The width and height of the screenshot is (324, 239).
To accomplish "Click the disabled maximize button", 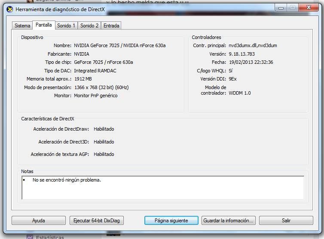I will click(x=293, y=7).
